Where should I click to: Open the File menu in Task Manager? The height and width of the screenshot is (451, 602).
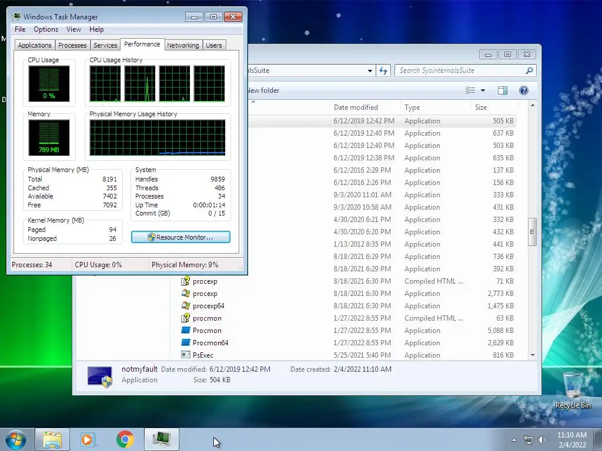20,29
